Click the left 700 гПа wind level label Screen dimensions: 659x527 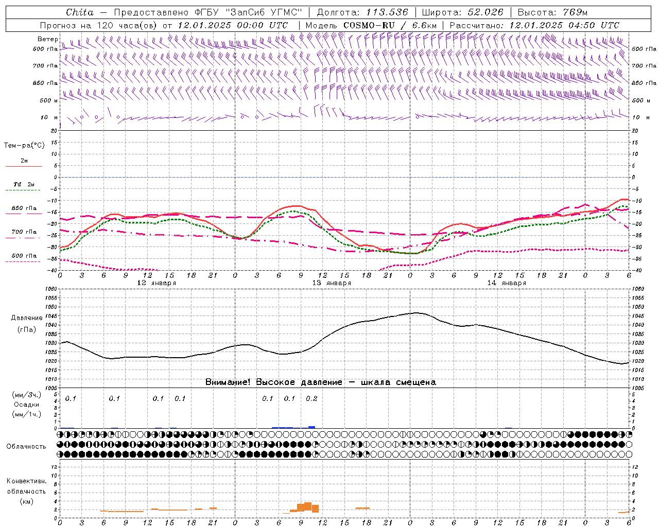click(x=45, y=66)
